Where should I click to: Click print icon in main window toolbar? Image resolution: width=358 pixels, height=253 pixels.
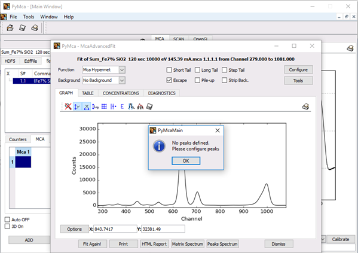tap(35, 28)
